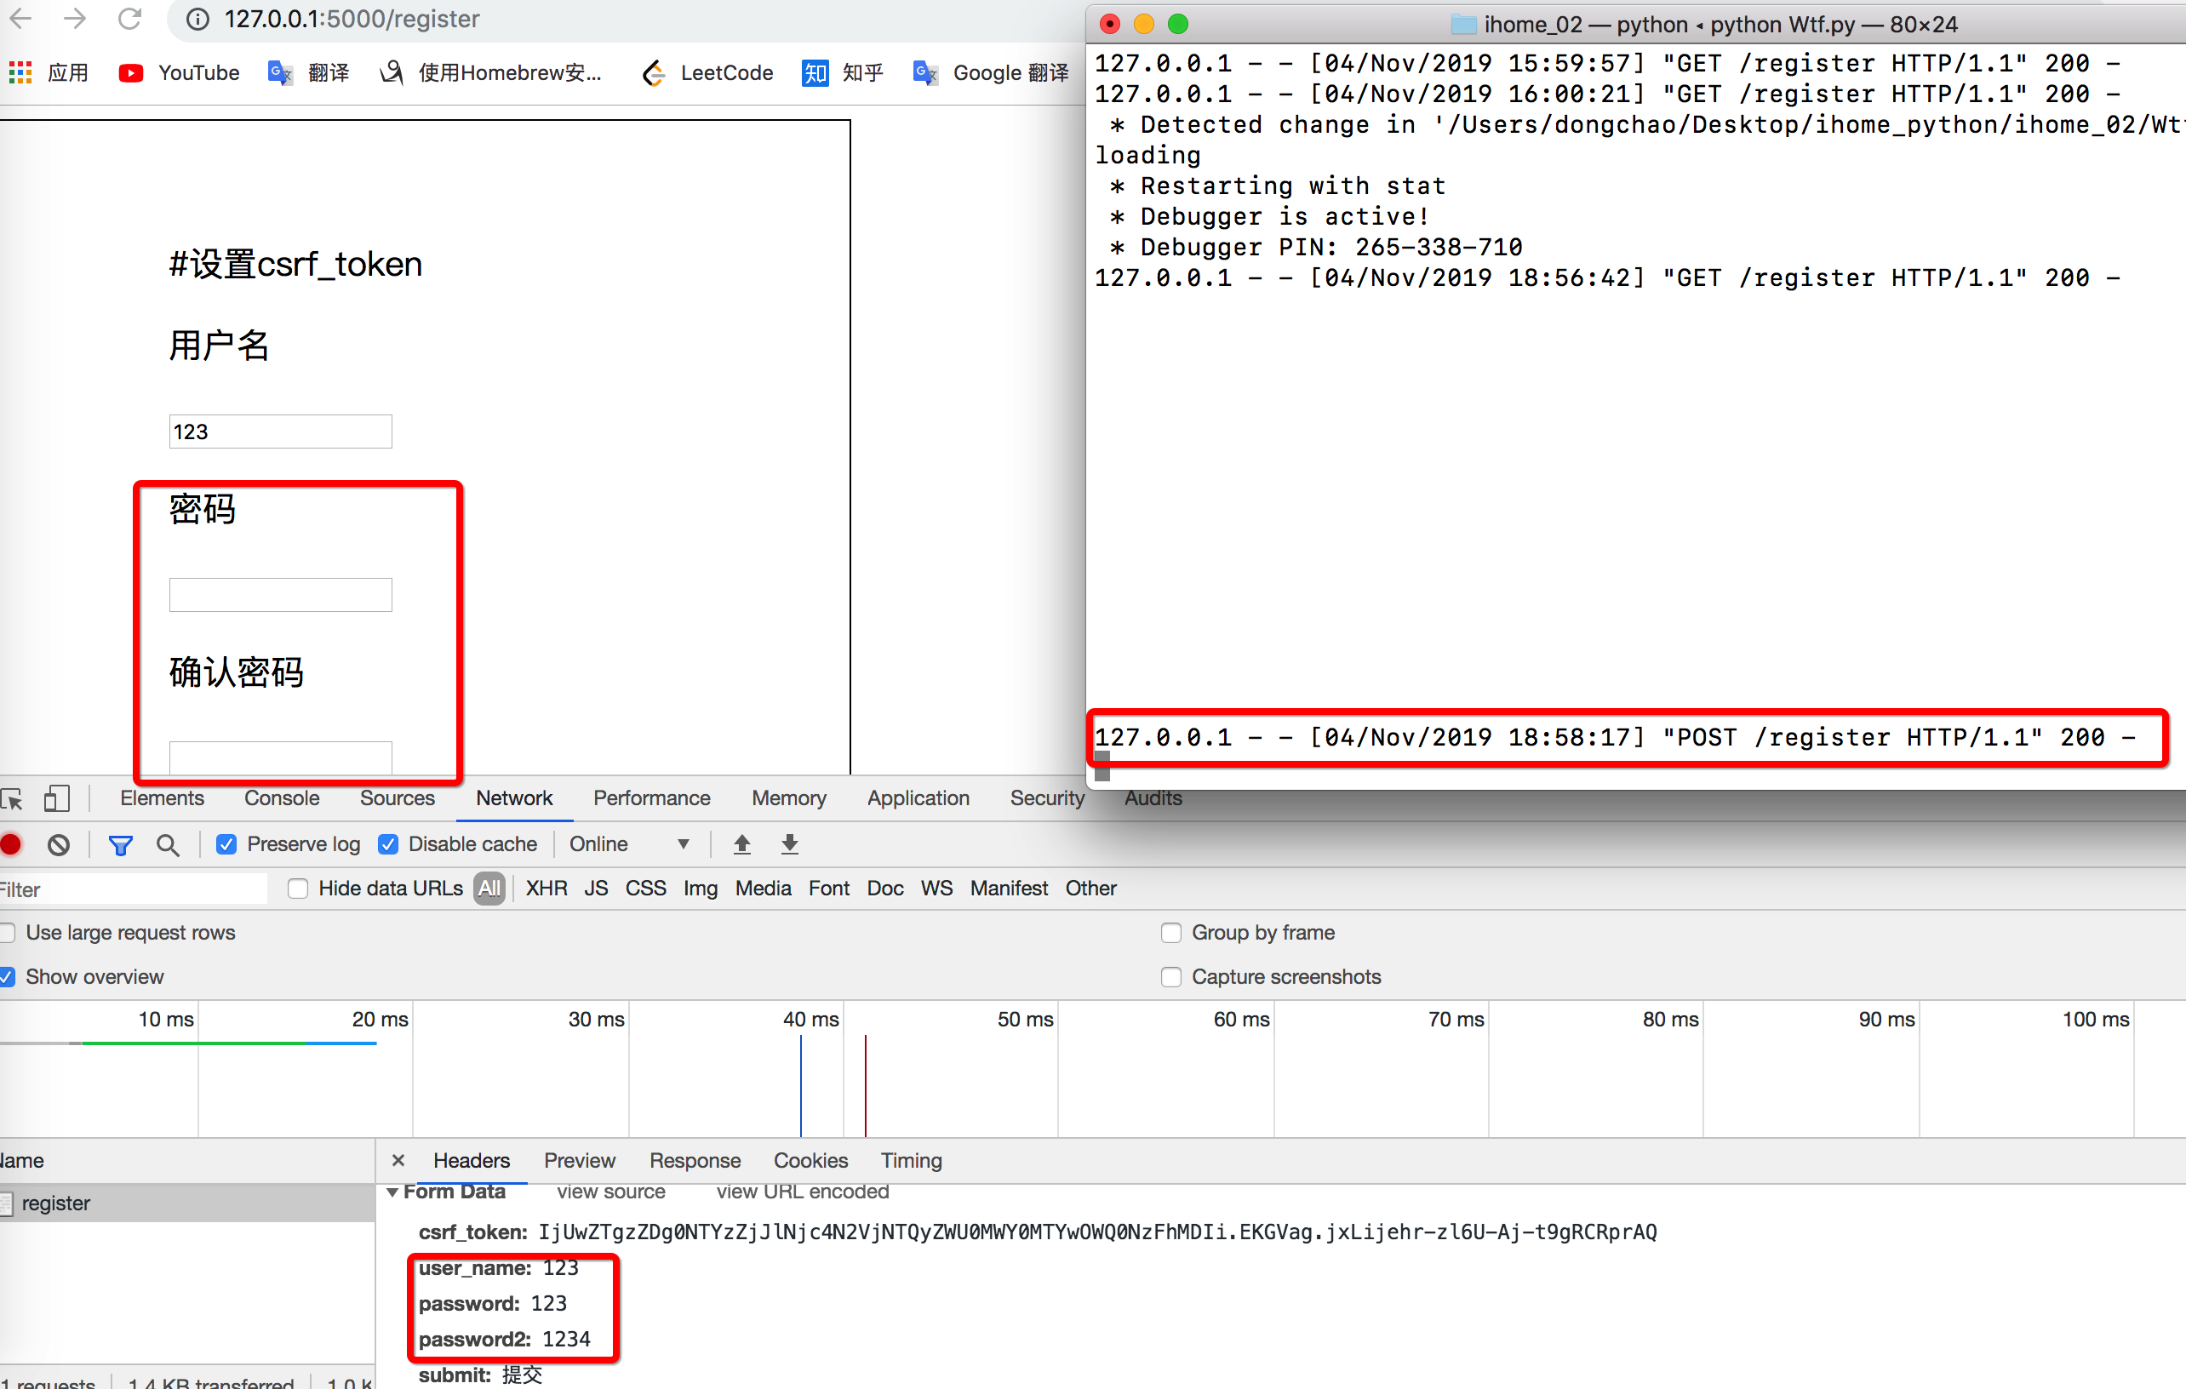This screenshot has width=2186, height=1389.
Task: Enable Hide data URLs checkbox
Action: [298, 889]
